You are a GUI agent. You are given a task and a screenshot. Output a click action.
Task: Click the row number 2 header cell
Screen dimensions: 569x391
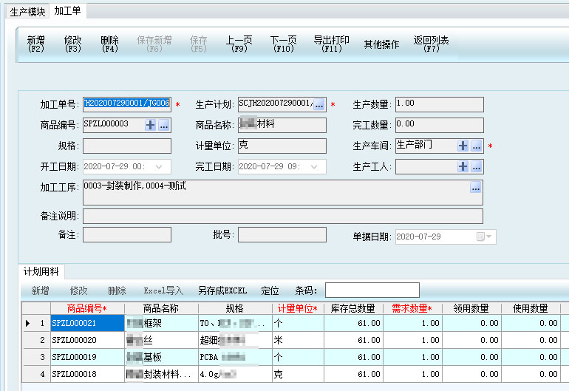(36, 340)
